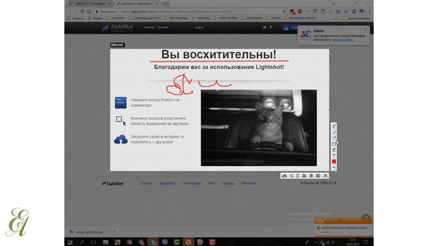Open the Windows taskbar search
Viewport: 438px width, 246px height.
82,242
